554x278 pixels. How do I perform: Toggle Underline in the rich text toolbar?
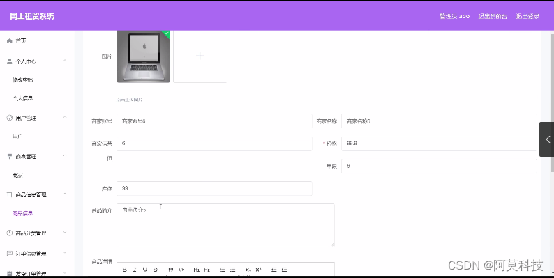pos(145,270)
